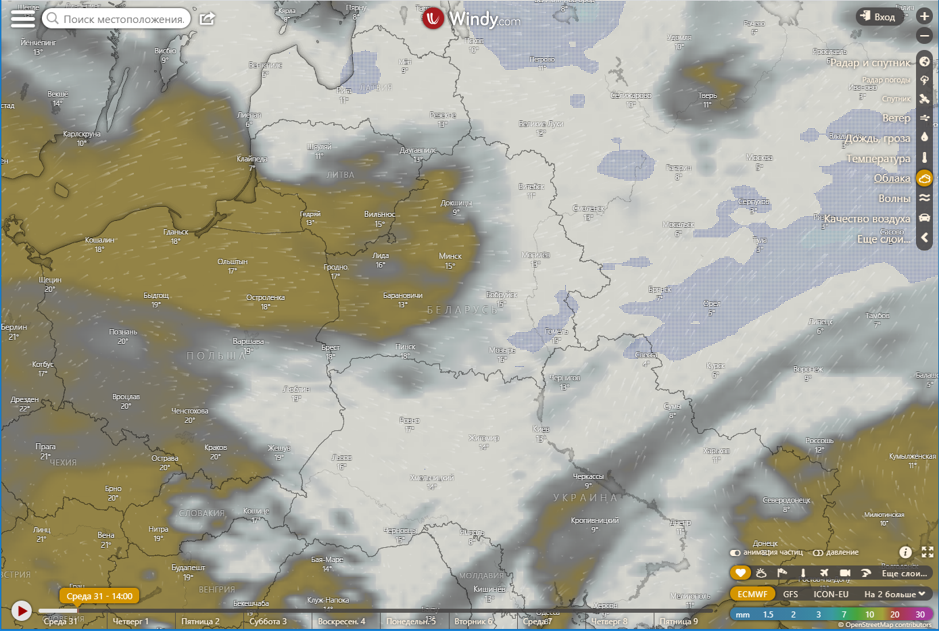Show weather stations sun-cloud icon
Image resolution: width=939 pixels, height=631 pixels.
point(761,573)
